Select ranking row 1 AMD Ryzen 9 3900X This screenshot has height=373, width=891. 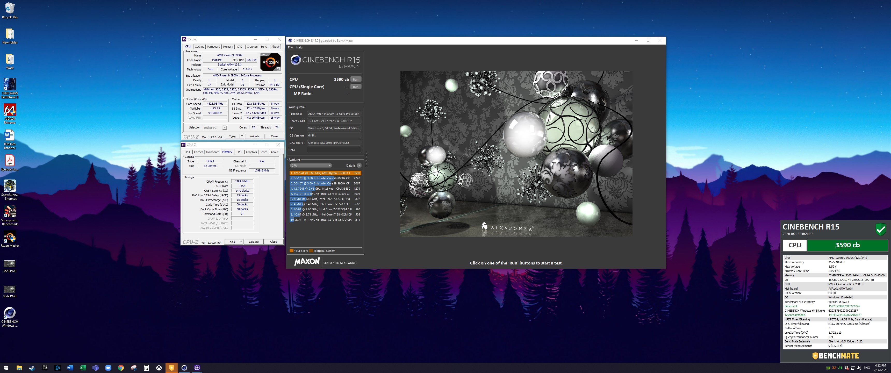pos(325,173)
